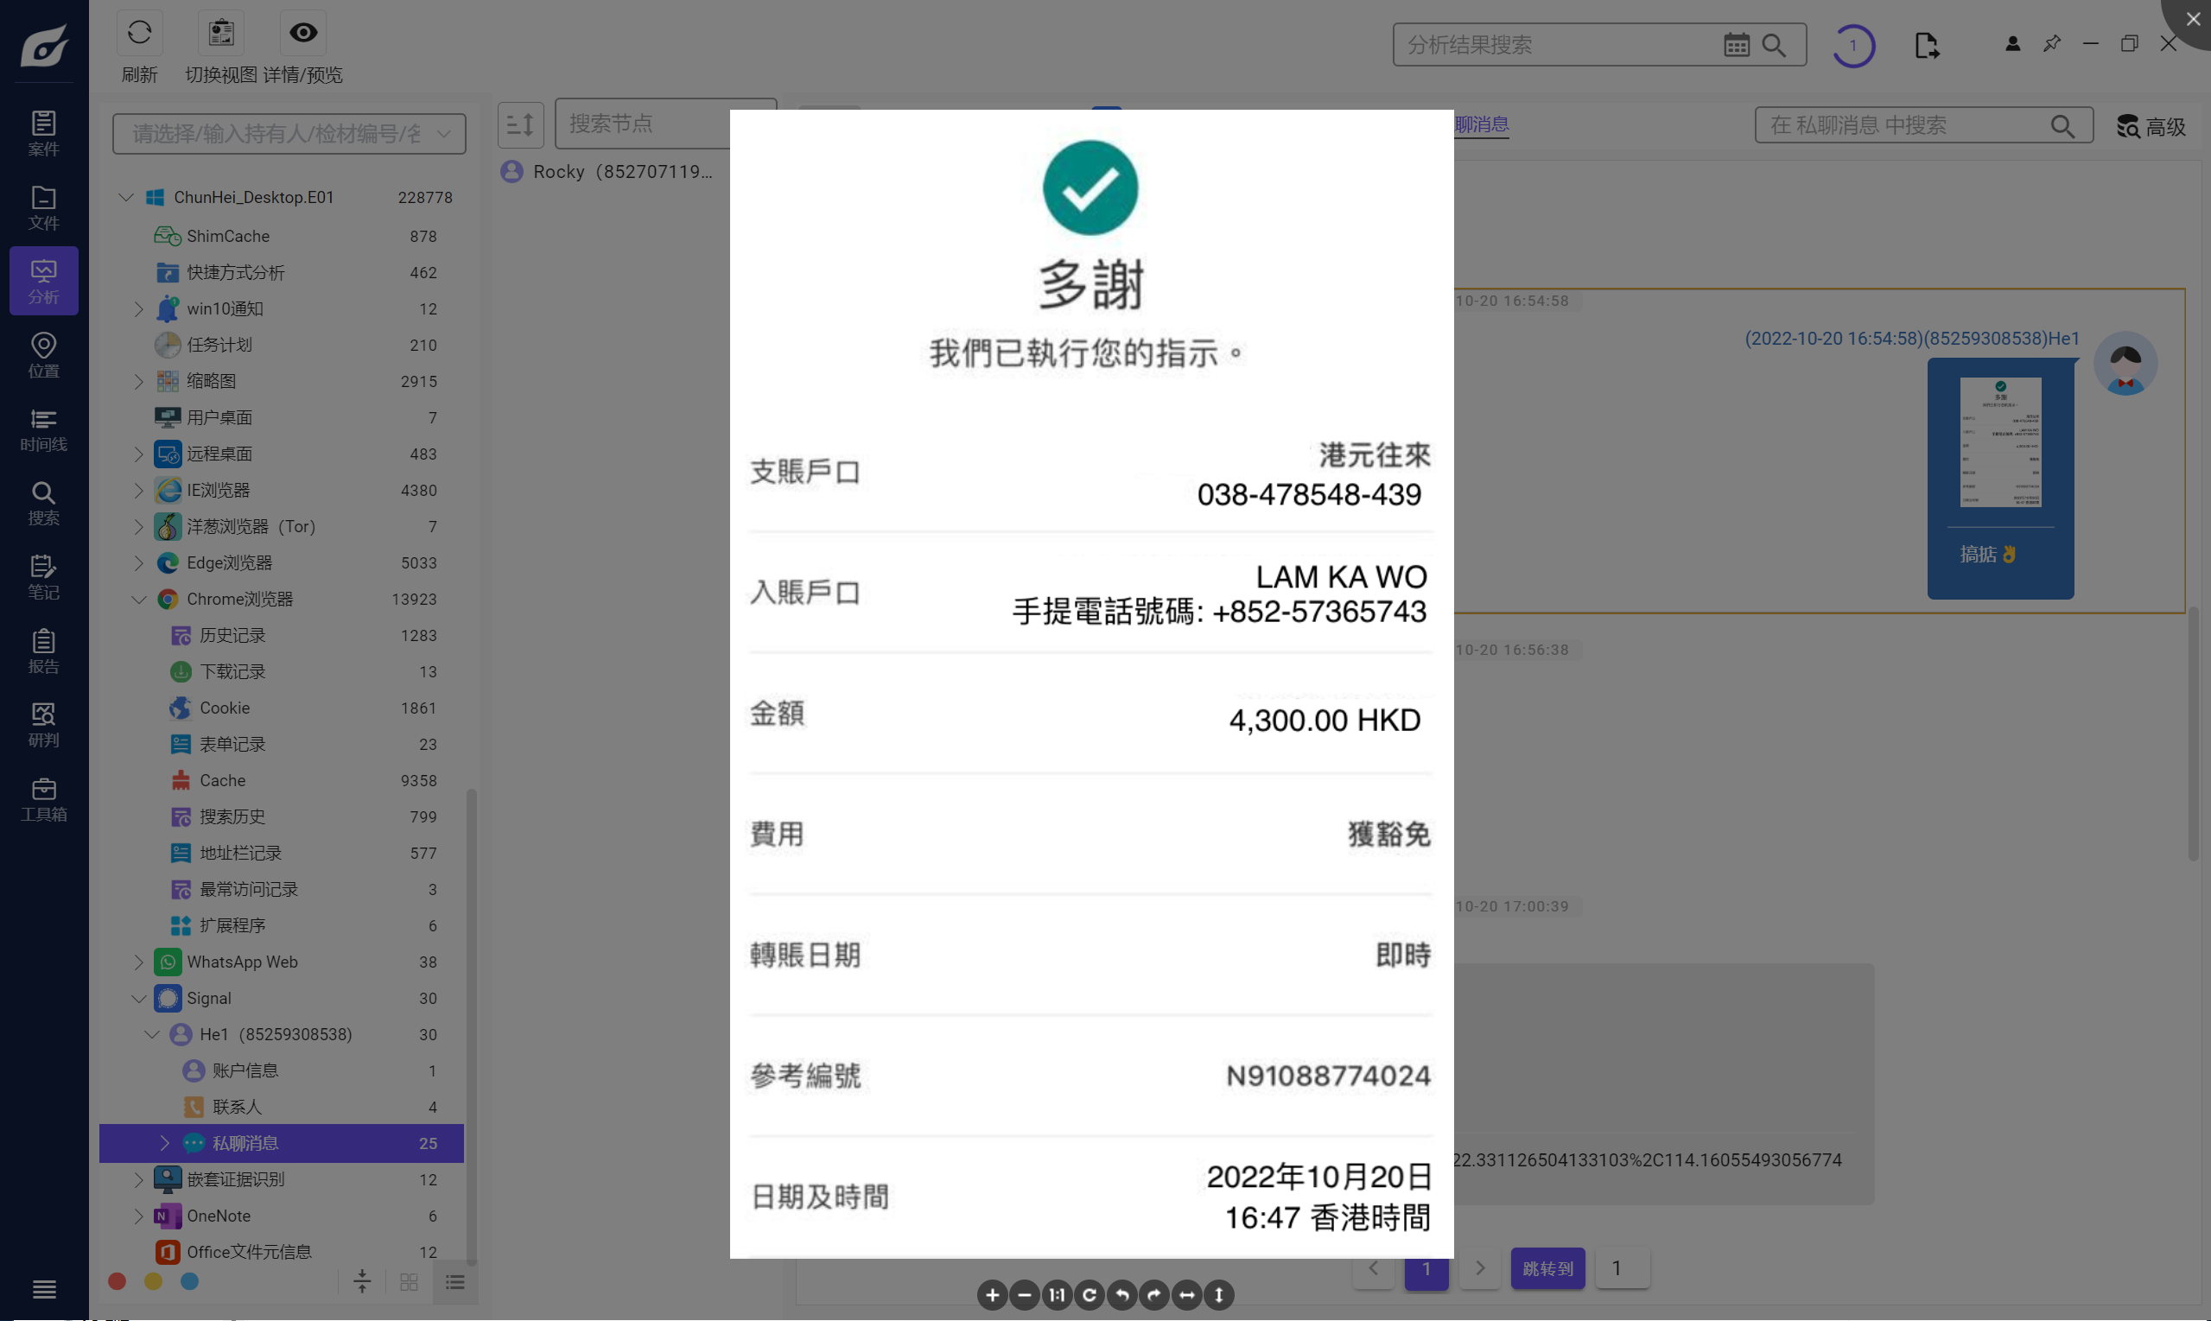Viewport: 2211px width, 1321px height.
Task: Click the red color tag dot
Action: coord(117,1282)
